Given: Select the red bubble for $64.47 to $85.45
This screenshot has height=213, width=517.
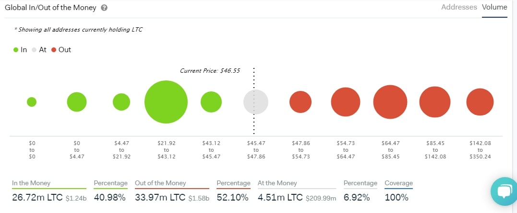Looking at the screenshot, I should [390, 102].
